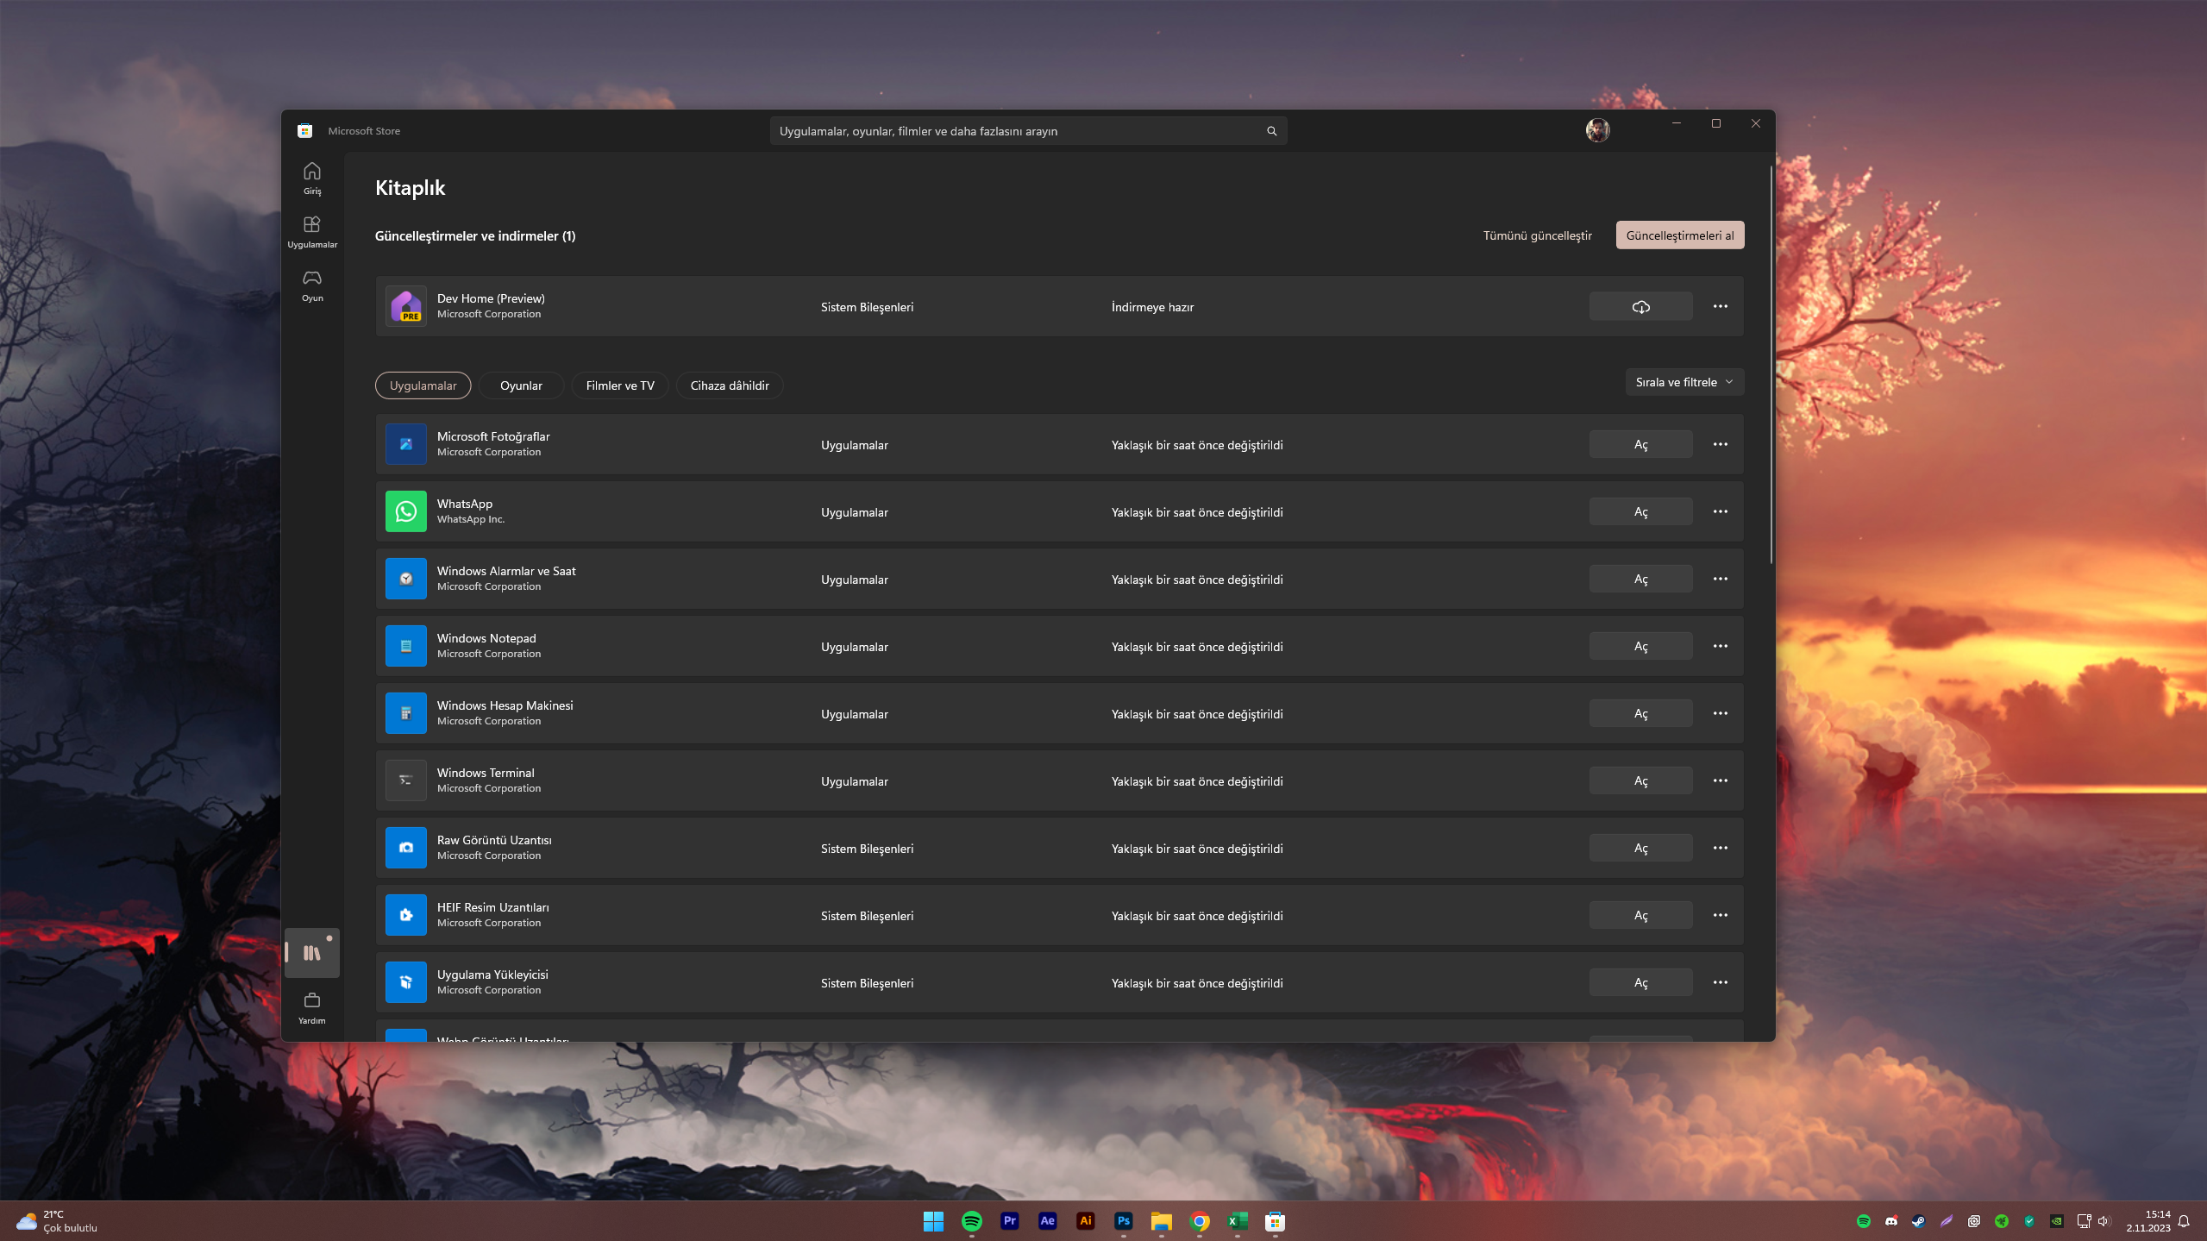Open the Giriş home page in sidebar
Viewport: 2207px width, 1241px height.
pyautogui.click(x=311, y=178)
